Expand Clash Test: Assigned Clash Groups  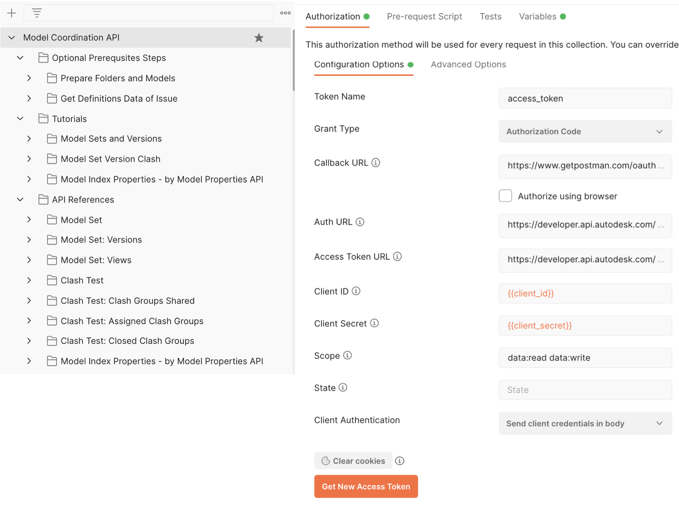click(x=29, y=320)
